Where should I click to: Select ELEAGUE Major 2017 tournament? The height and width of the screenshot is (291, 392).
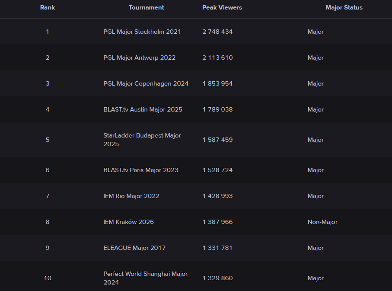[x=134, y=248]
